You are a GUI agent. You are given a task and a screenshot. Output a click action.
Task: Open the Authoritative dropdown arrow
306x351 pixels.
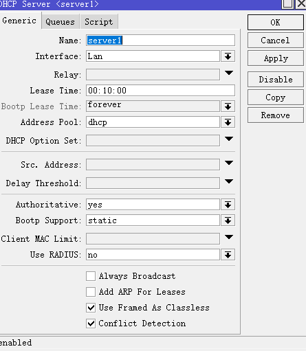[228, 205]
